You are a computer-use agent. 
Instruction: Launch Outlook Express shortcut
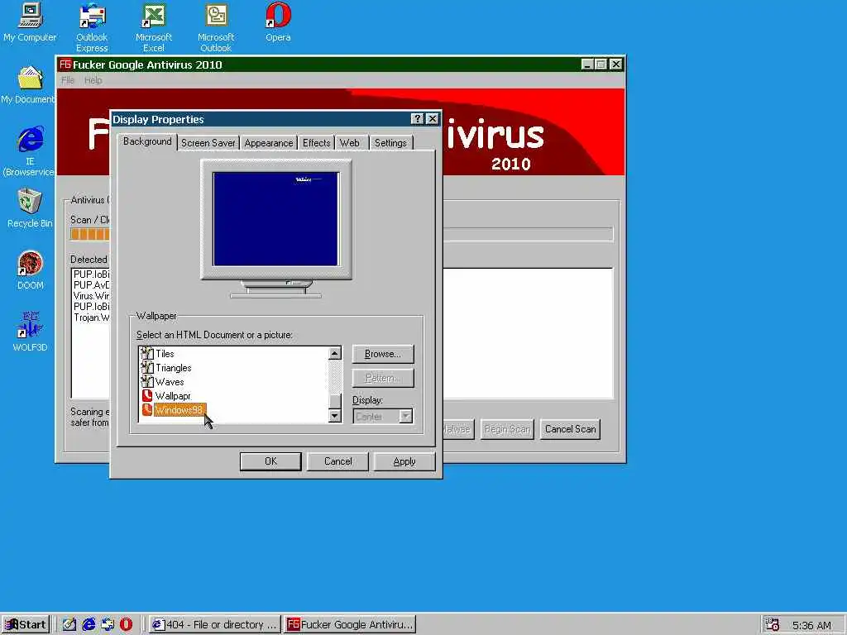coord(92,27)
